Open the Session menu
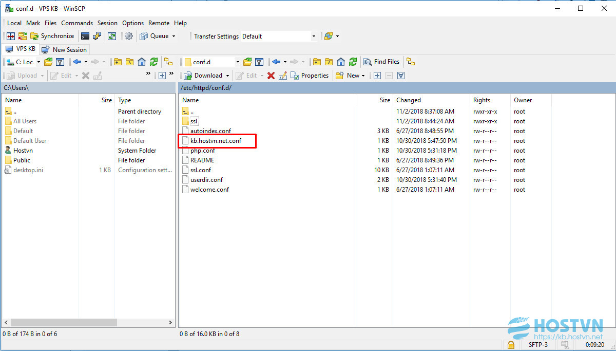 pyautogui.click(x=107, y=23)
